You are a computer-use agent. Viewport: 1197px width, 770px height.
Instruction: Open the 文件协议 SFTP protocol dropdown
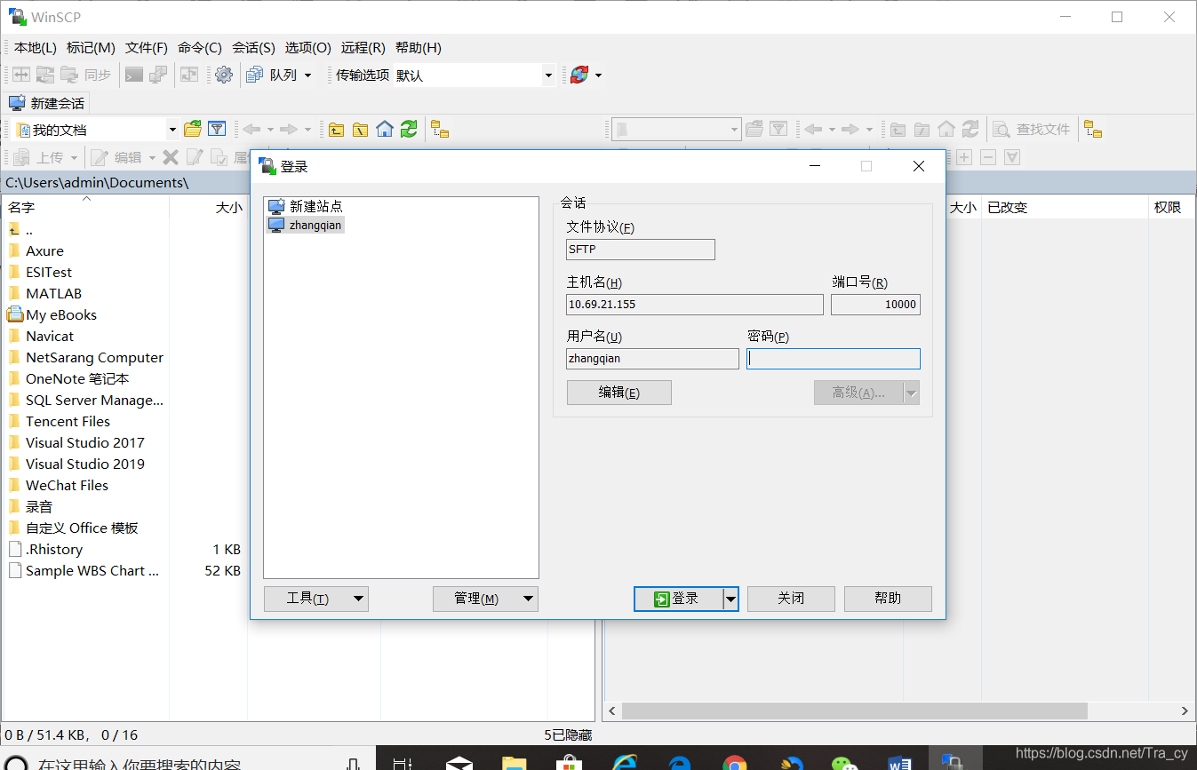pyautogui.click(x=641, y=250)
